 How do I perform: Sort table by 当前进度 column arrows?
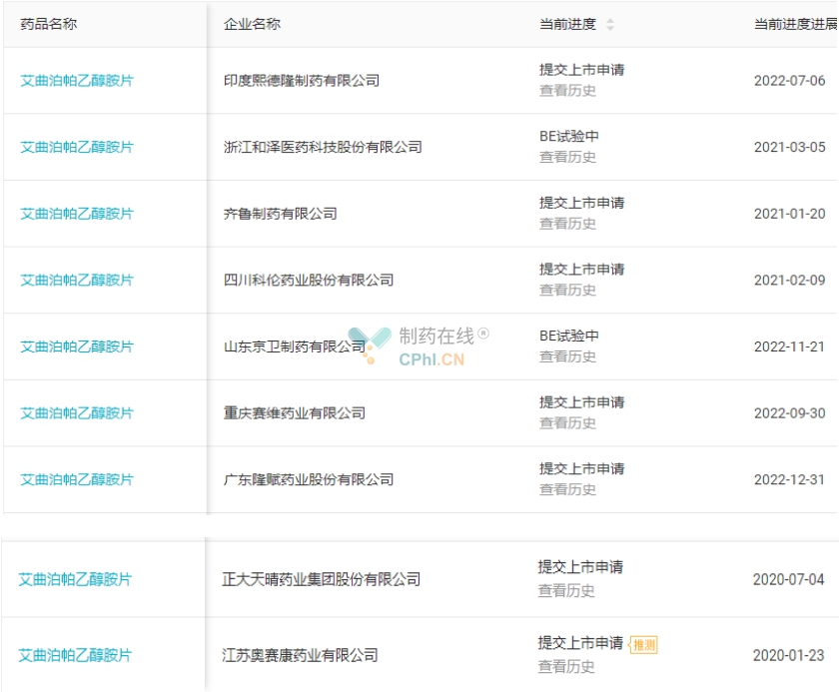tap(610, 24)
